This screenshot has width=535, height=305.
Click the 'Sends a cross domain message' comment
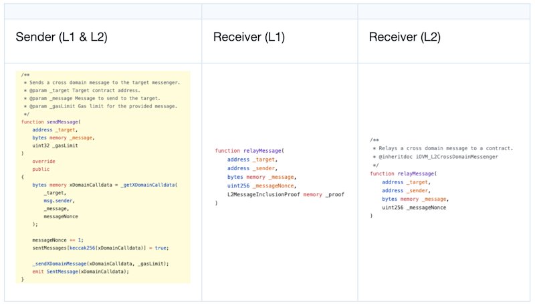pos(104,83)
